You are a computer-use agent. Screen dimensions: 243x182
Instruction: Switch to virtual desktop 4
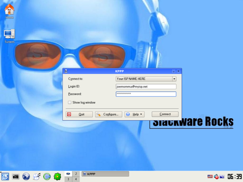(x=76, y=179)
